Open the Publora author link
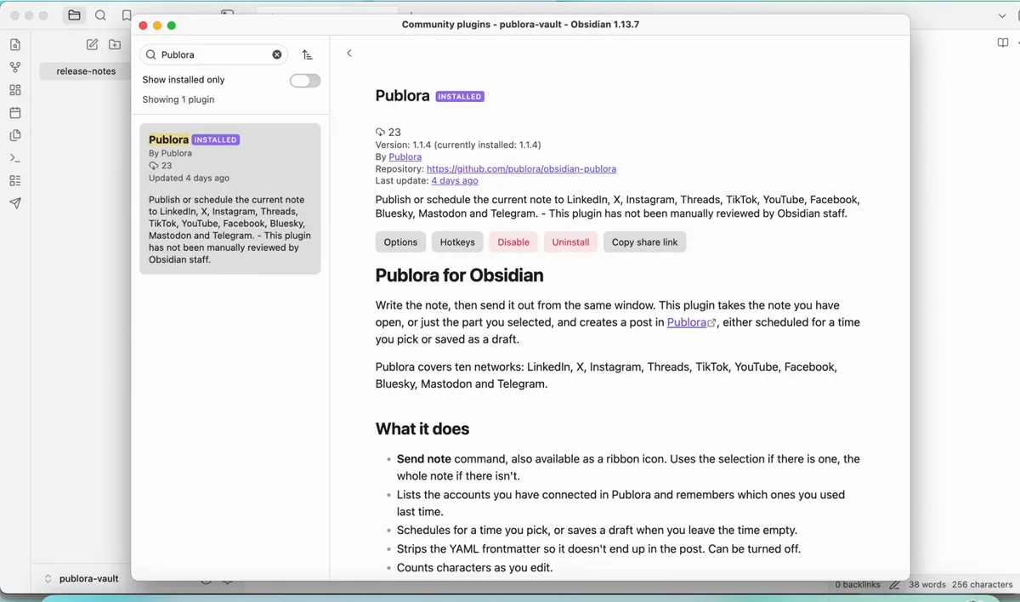This screenshot has width=1020, height=602. pos(405,156)
